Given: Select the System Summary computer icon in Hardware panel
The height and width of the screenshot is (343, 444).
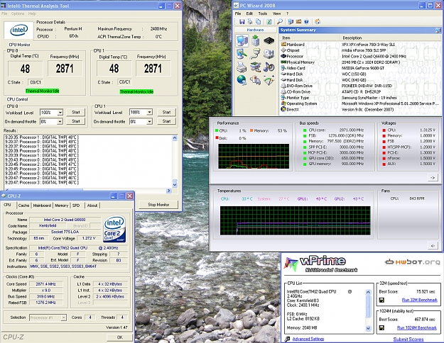Looking at the screenshot, I should click(242, 40).
